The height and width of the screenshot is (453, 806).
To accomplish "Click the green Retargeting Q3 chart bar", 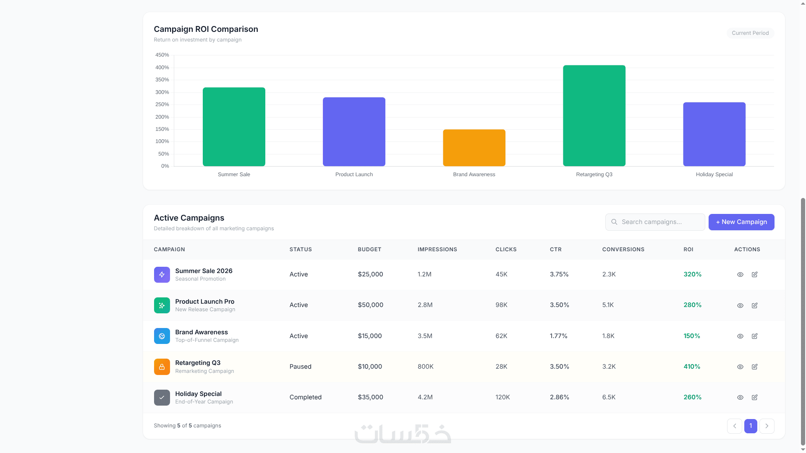I will [594, 116].
